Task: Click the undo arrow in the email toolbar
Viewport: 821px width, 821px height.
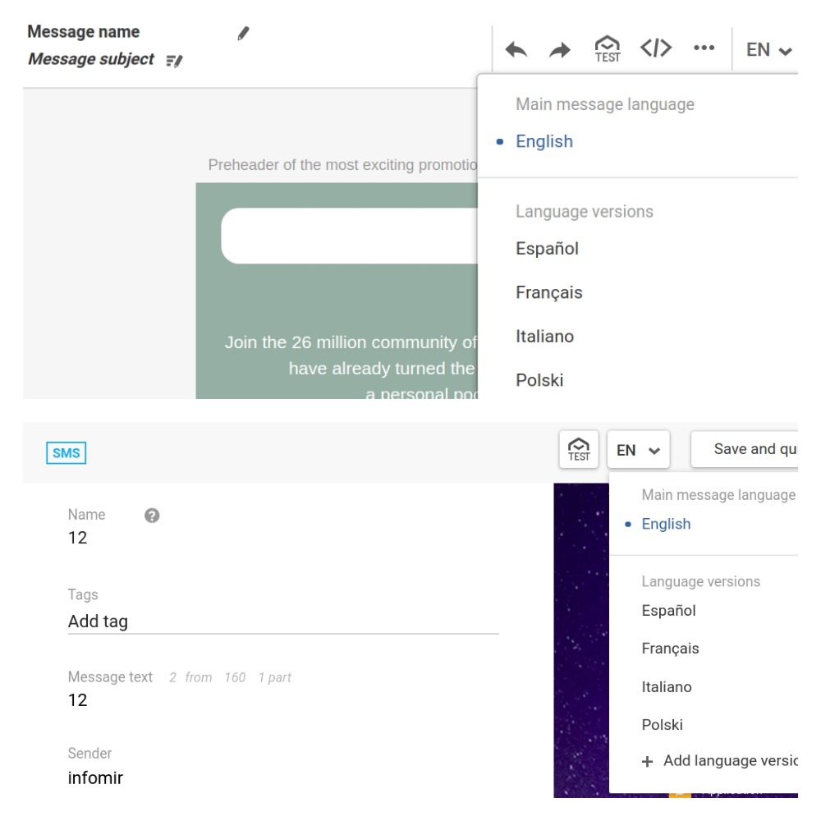Action: pyautogui.click(x=516, y=50)
